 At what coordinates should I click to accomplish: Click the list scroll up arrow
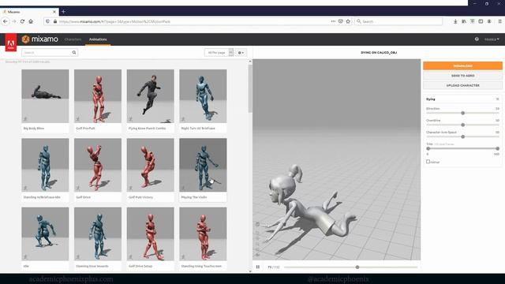click(250, 62)
